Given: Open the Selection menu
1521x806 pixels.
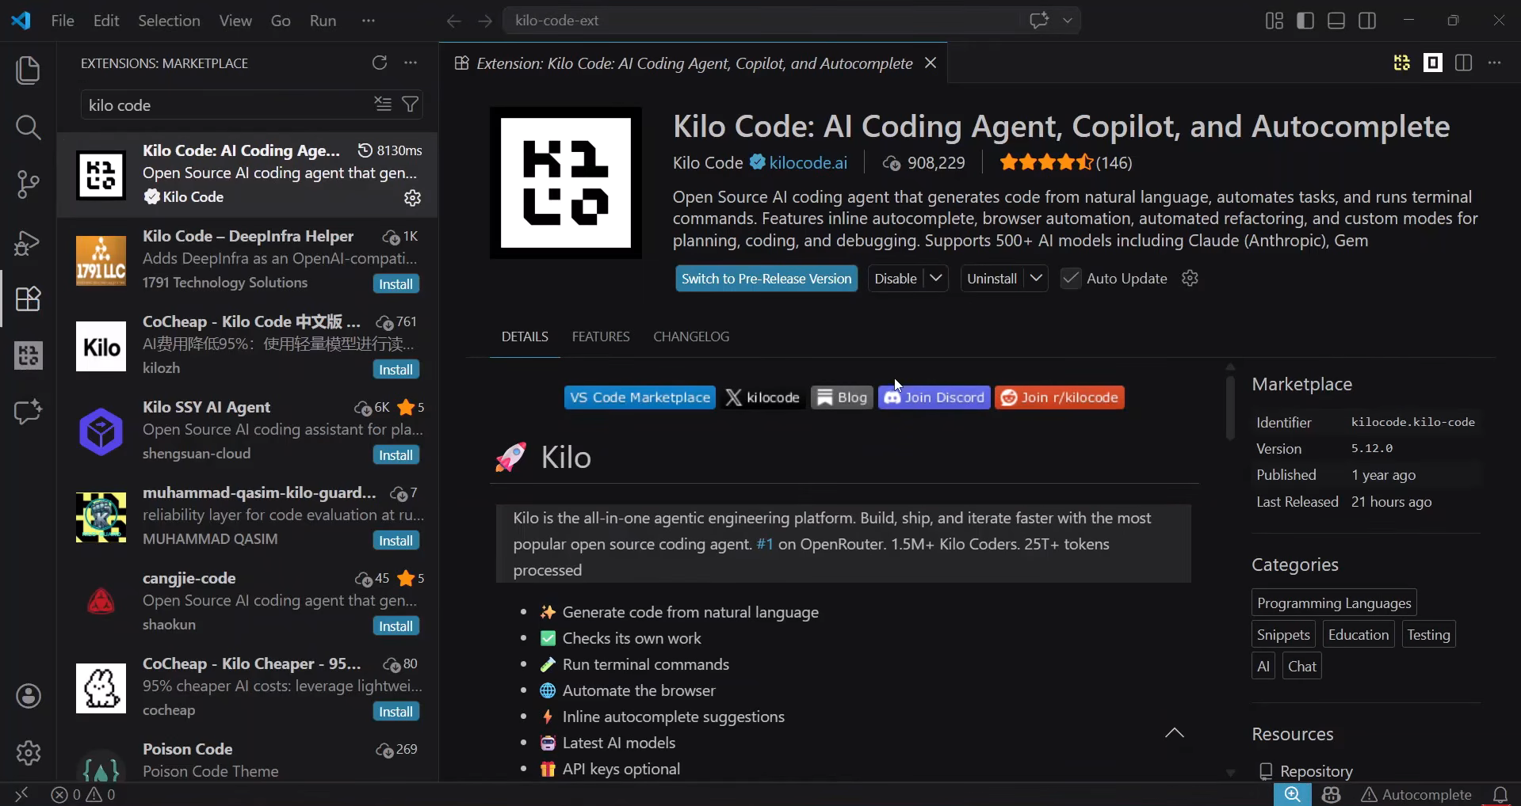Looking at the screenshot, I should coord(169,21).
